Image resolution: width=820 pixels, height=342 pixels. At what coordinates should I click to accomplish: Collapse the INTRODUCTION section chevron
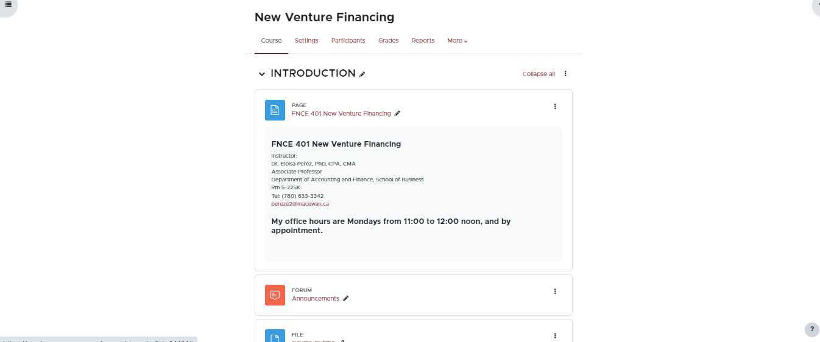[262, 74]
